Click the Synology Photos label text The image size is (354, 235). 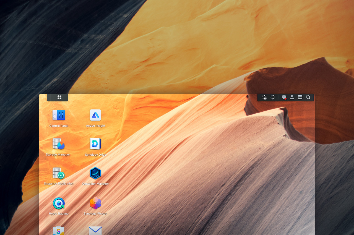(95, 214)
